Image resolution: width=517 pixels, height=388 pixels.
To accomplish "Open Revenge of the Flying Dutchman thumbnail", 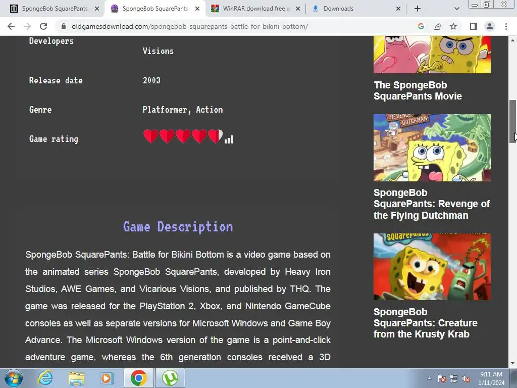I will click(432, 148).
